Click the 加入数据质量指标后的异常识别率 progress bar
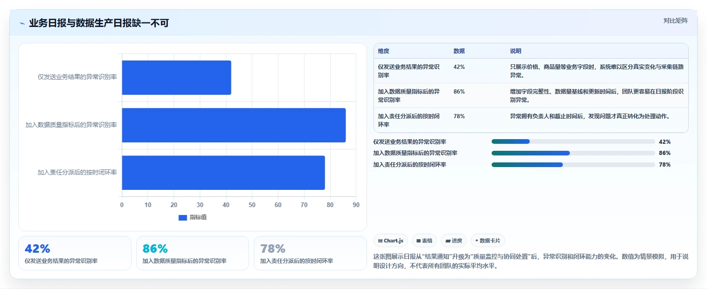 tap(573, 153)
